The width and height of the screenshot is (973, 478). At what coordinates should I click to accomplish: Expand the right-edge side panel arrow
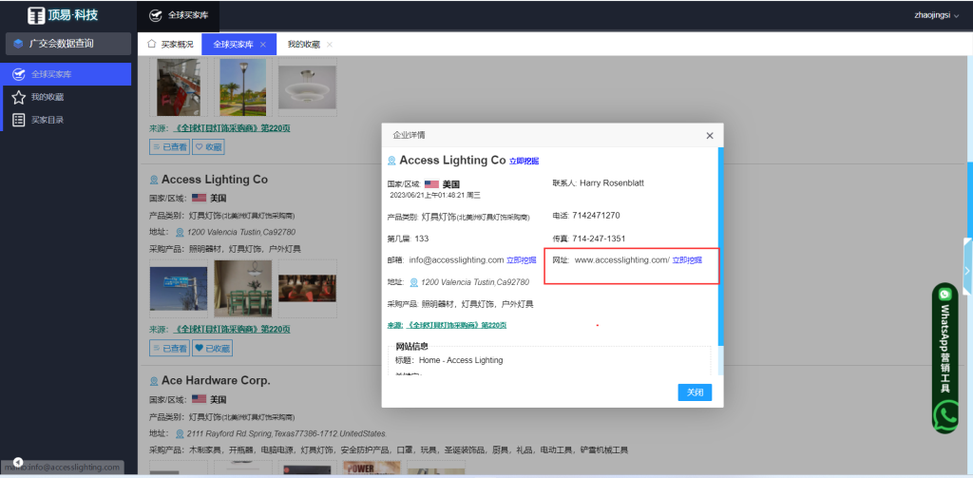point(966,271)
